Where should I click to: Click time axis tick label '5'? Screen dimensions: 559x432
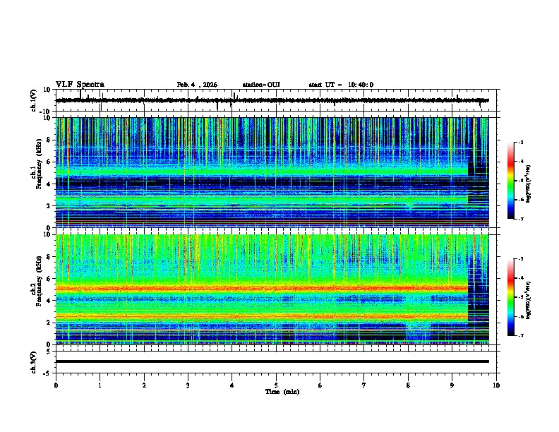coord(276,385)
